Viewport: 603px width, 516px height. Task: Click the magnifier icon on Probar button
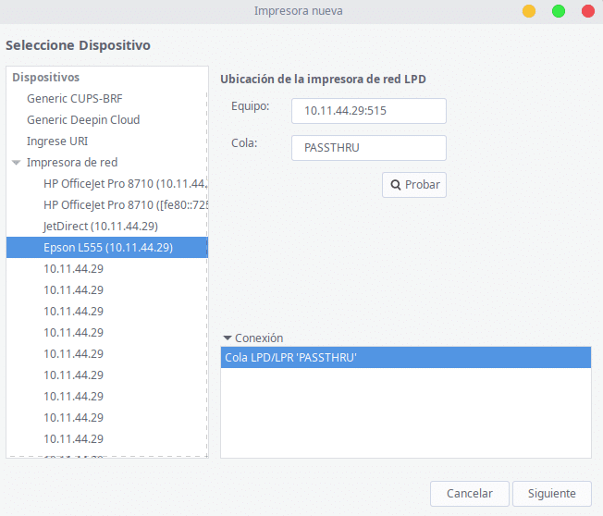point(396,185)
